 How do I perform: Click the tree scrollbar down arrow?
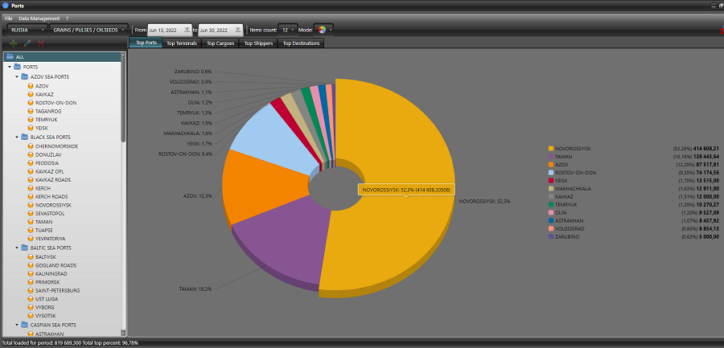[123, 333]
